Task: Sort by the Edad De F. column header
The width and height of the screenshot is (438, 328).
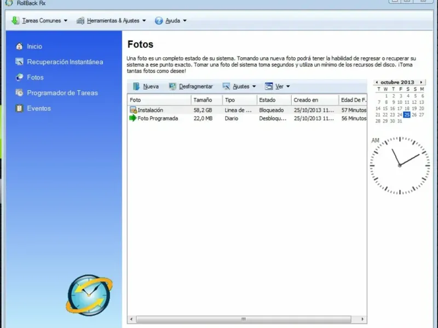Action: 353,100
